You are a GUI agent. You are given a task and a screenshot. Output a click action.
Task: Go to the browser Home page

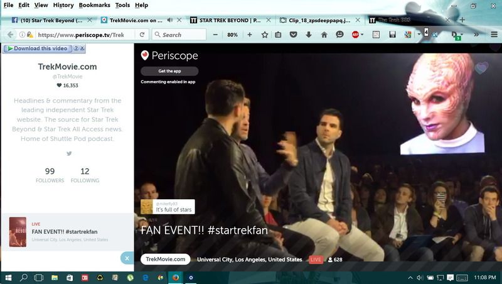pos(324,35)
